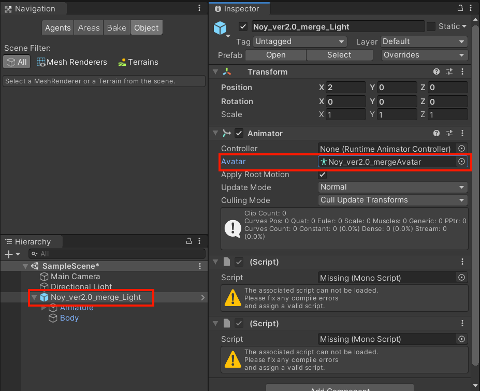Viewport: 480px width, 391px height.
Task: Collapse Noy_ver2.0_merge_Light in Hierarchy
Action: [34, 297]
